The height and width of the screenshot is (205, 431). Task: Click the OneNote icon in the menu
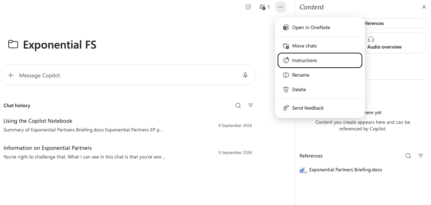pyautogui.click(x=286, y=27)
